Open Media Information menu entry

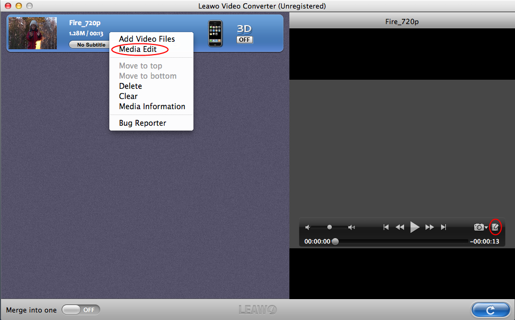(x=152, y=106)
